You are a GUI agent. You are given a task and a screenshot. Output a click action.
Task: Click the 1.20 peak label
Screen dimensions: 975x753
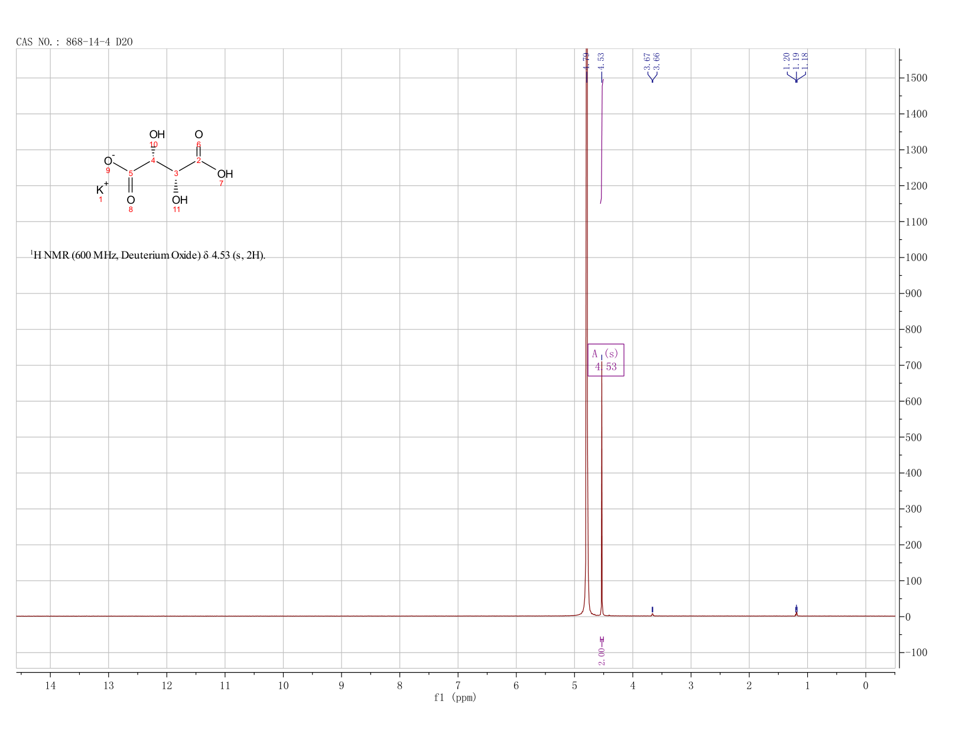786,60
